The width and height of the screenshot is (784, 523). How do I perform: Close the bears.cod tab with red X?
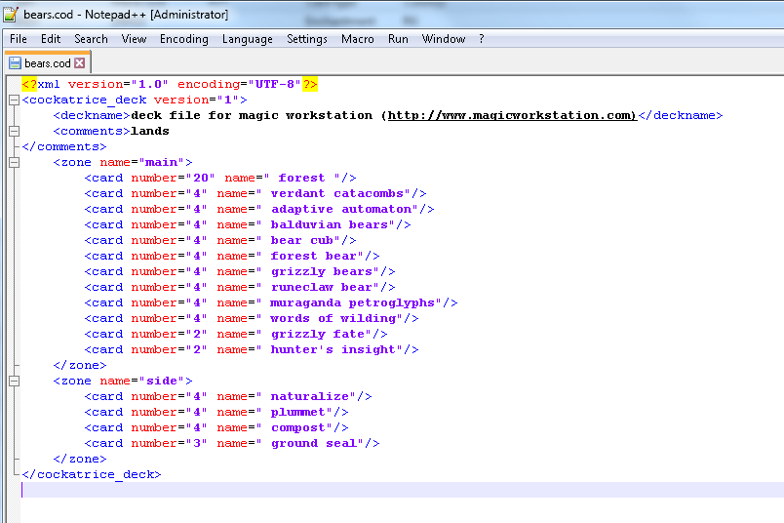(80, 63)
